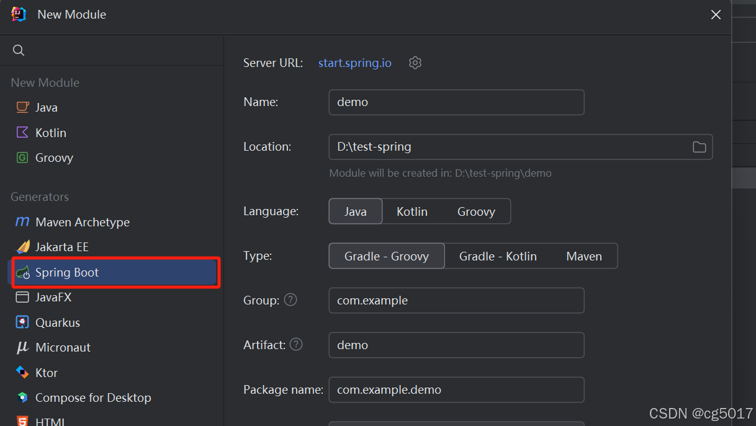Click the Artifact input field

click(456, 345)
